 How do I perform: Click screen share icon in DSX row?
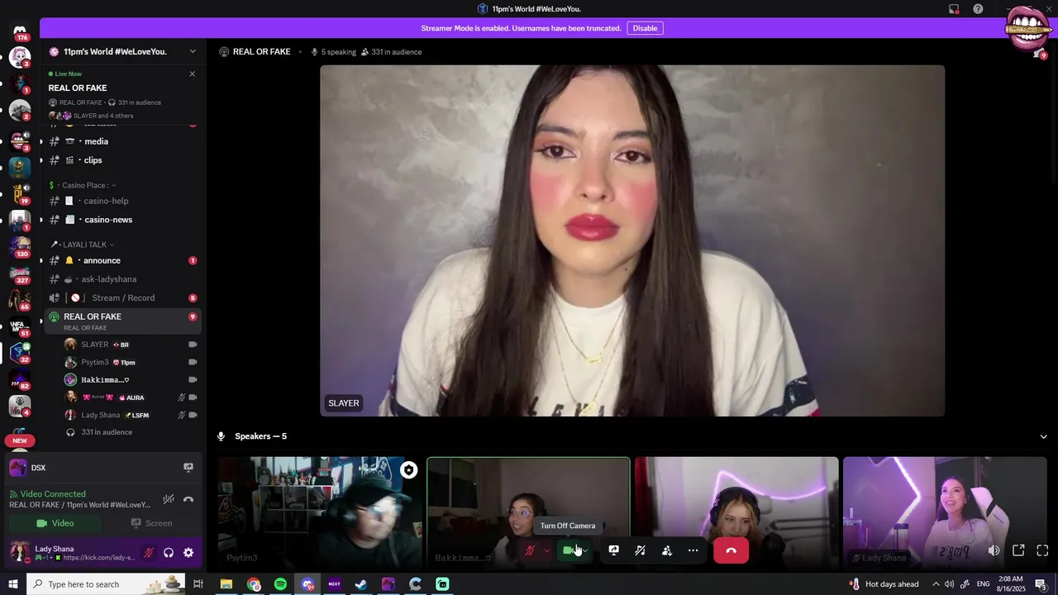coord(188,468)
